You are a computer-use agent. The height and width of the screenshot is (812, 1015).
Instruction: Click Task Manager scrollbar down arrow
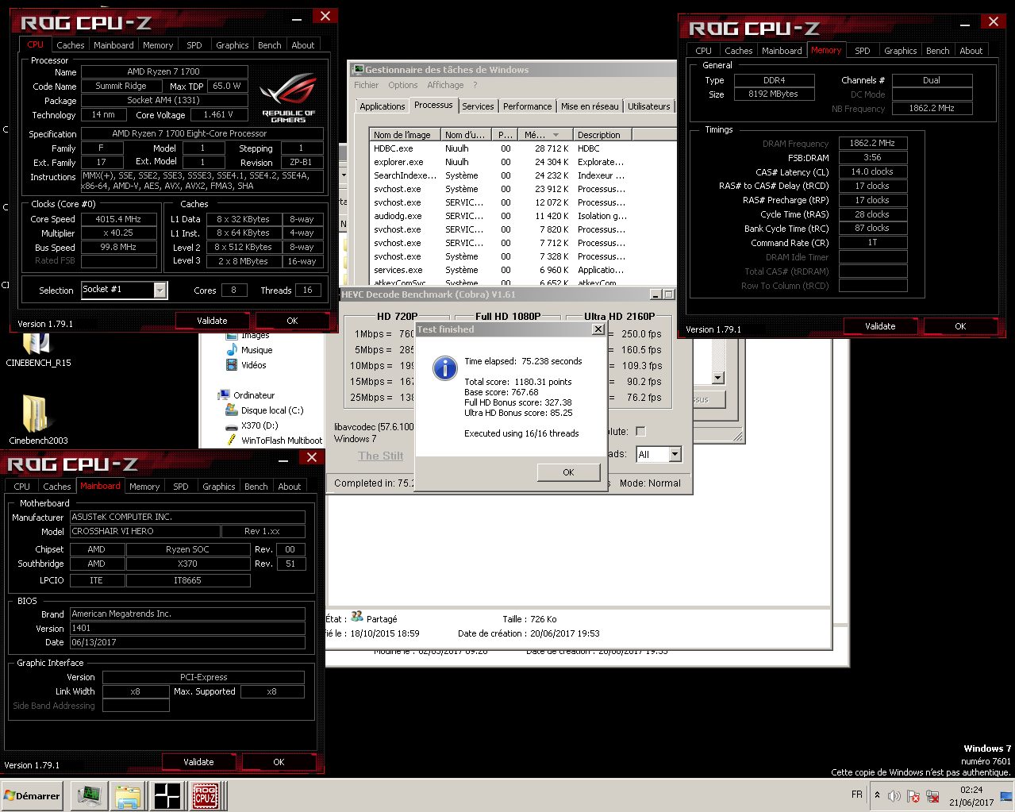click(x=717, y=378)
